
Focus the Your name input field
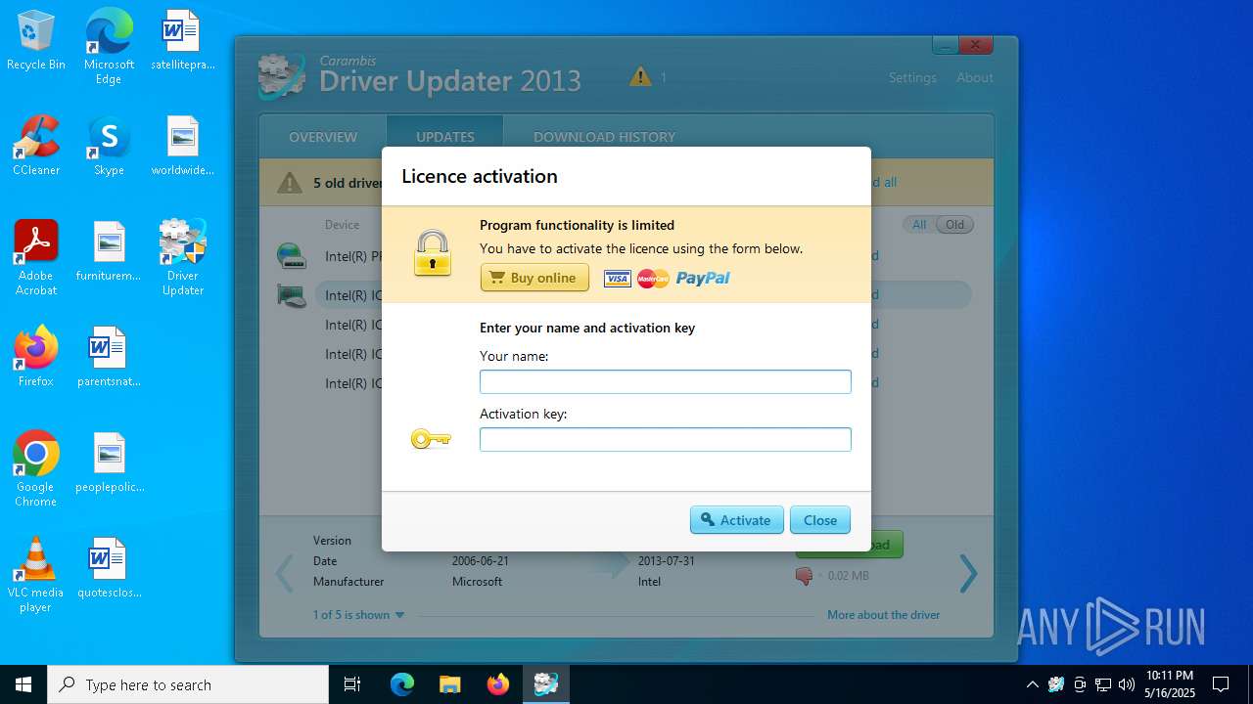click(666, 381)
